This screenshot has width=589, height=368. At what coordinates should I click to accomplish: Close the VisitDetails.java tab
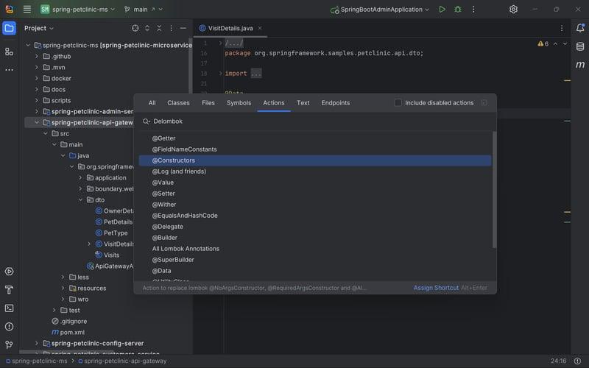click(260, 28)
